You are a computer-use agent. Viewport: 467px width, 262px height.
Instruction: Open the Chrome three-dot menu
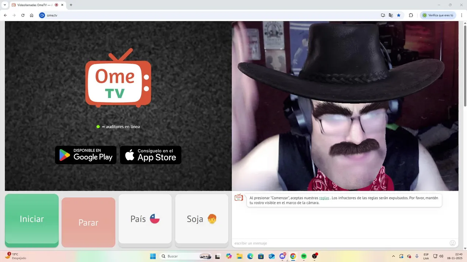(462, 15)
